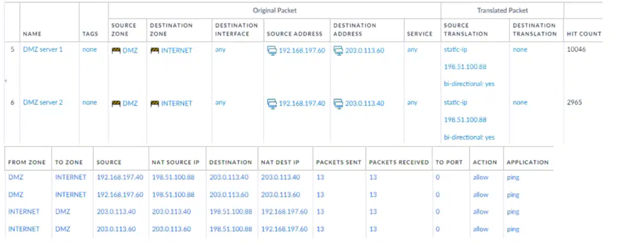Click the NAT dest IP 192.168.197.60 in the last row
Screen dimensions: 618x245
point(284,229)
